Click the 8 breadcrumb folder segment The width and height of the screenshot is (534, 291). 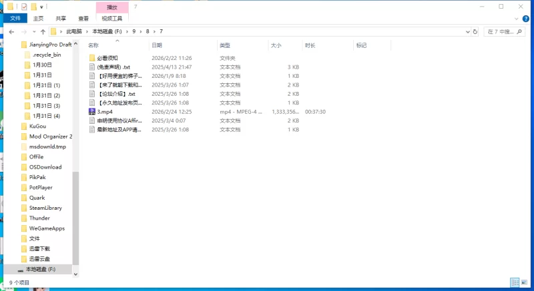click(148, 31)
